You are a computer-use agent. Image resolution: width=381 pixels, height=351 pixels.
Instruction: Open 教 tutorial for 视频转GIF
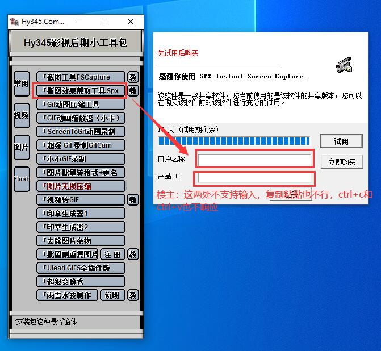tap(133, 200)
